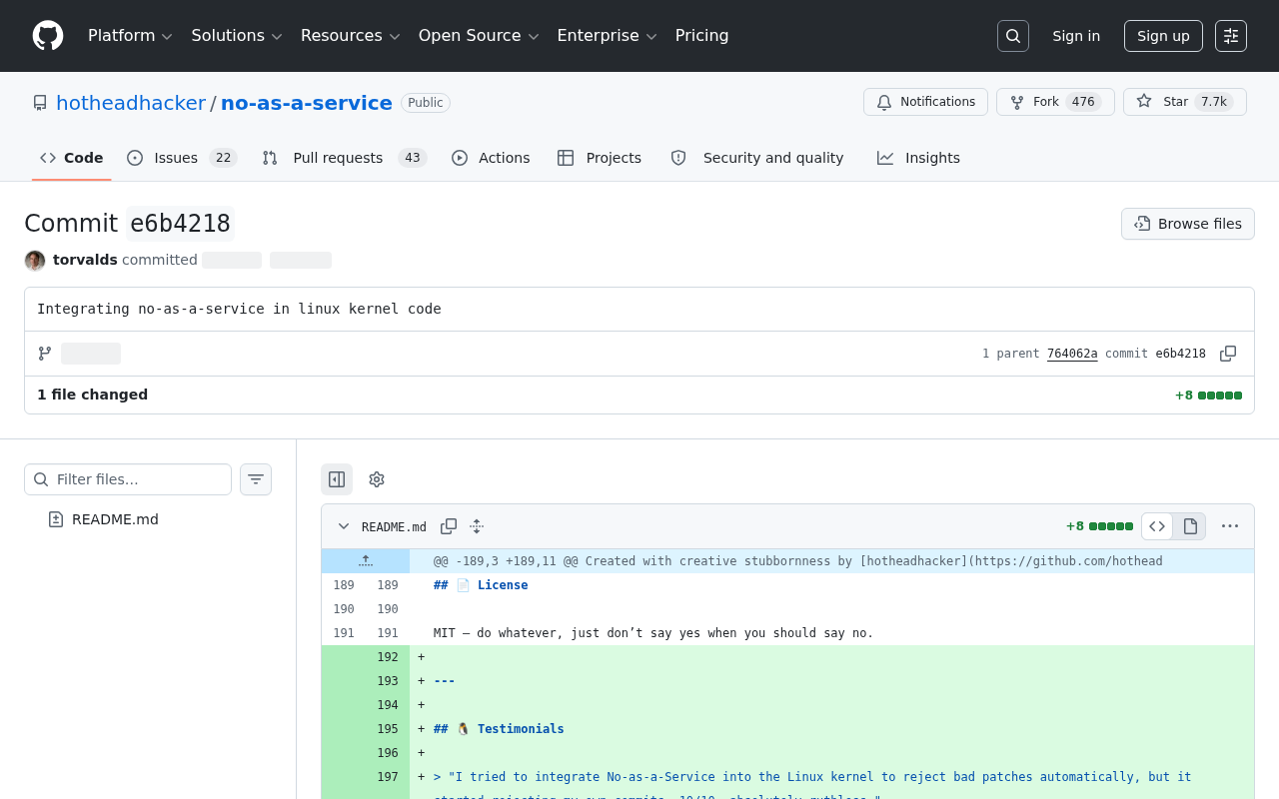Click the repository icon beside hotheadhacker
This screenshot has width=1279, height=799.
pos(40,103)
